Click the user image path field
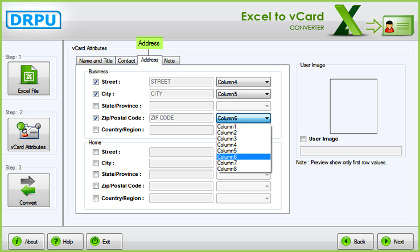 click(x=351, y=151)
